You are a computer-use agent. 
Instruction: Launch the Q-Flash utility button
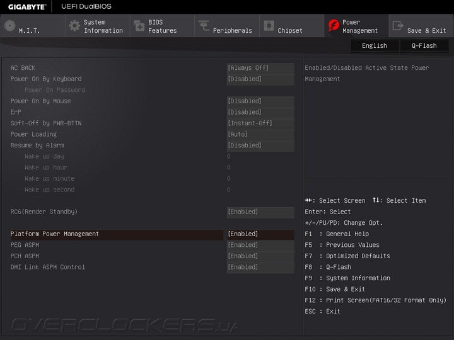point(424,46)
